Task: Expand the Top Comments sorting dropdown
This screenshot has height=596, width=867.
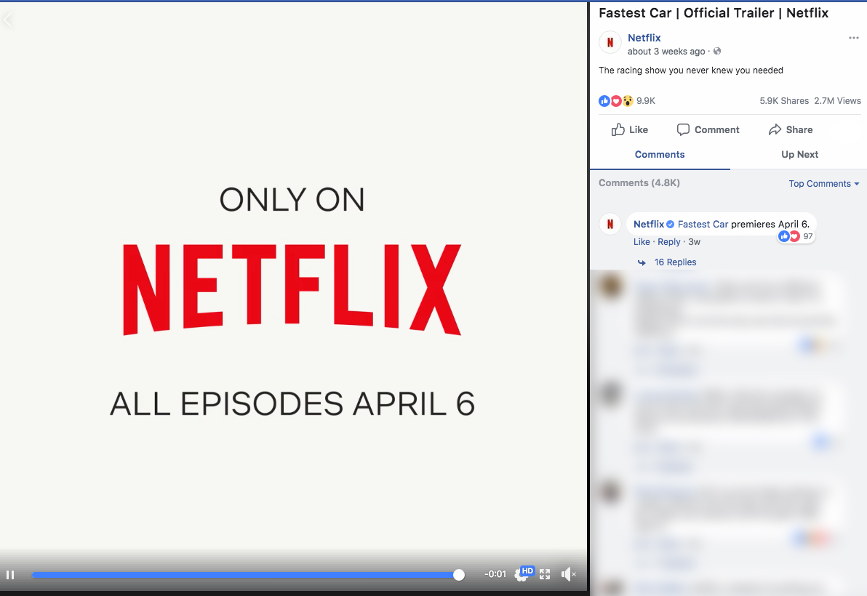Action: (x=823, y=184)
